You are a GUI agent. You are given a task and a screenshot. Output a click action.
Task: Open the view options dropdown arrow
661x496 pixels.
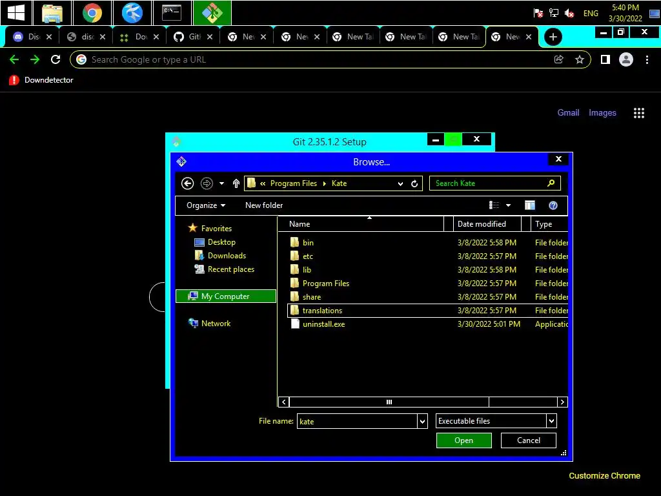[509, 205]
